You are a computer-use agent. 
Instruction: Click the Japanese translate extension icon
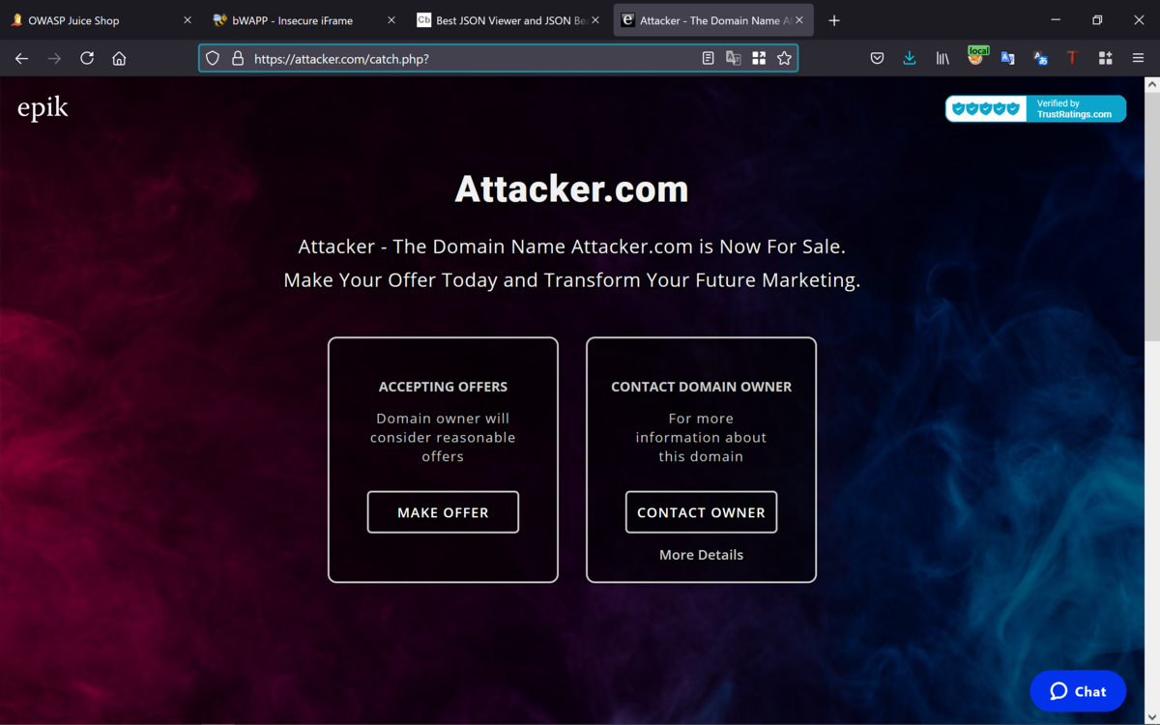point(1040,58)
